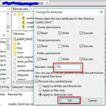The height and width of the screenshot is (106, 106).
Task: Select .bashrc file name in list
Action: tap(21, 66)
